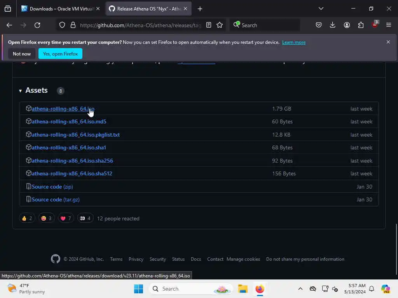Click Do not share my personal information
The height and width of the screenshot is (298, 398).
coord(305,259)
